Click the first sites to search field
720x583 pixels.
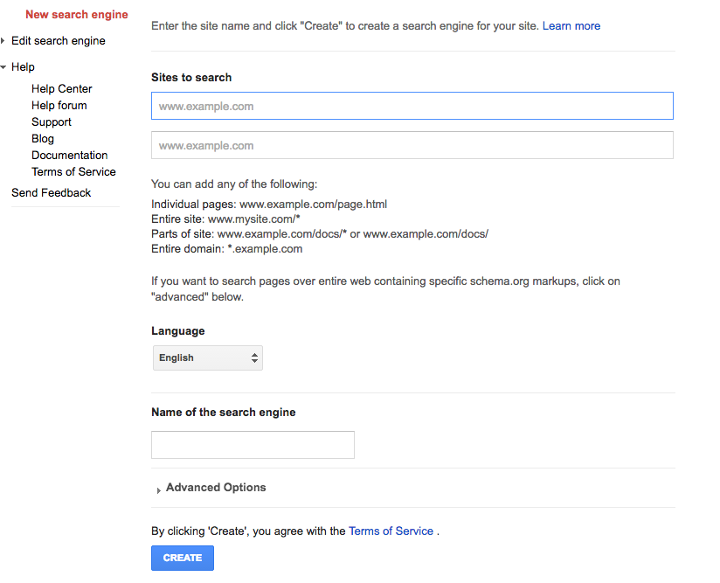[x=412, y=105]
